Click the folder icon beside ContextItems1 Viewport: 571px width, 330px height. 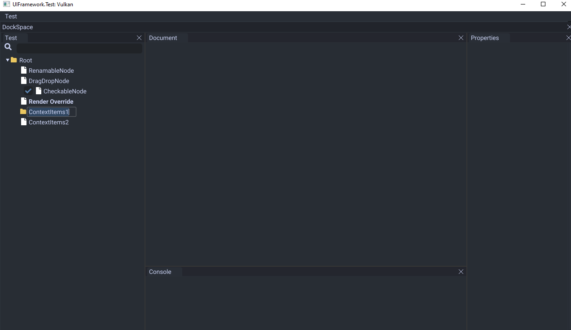22,111
